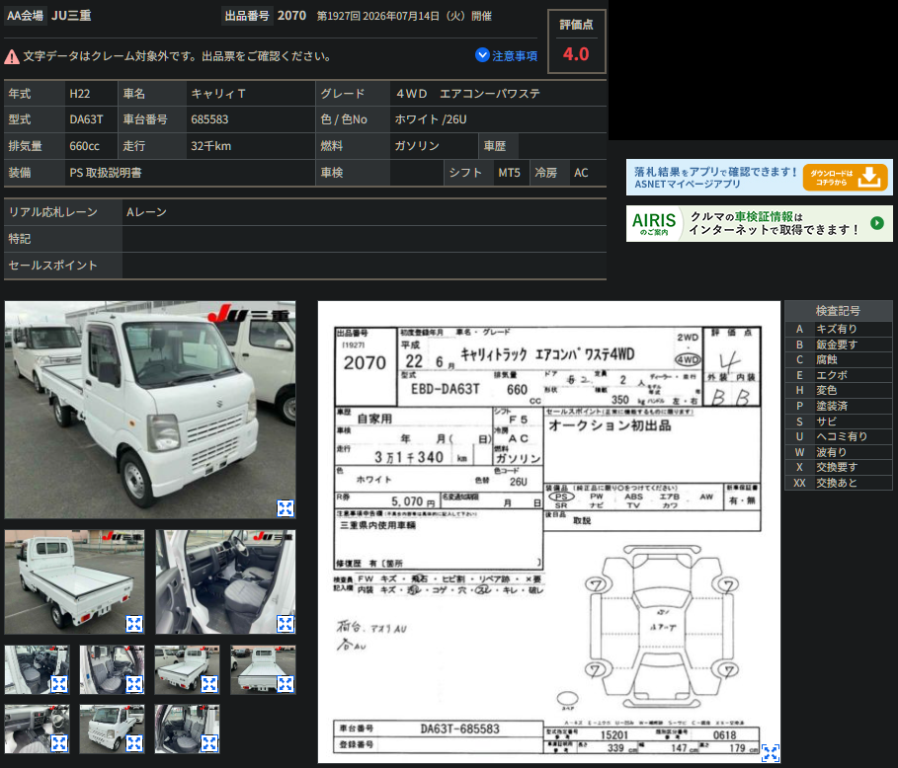Open the rear cargo bed thumbnail
This screenshot has height=768, width=898.
tap(74, 581)
